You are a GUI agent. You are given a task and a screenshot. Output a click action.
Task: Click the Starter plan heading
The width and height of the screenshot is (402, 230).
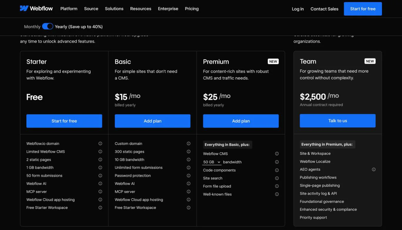[36, 62]
